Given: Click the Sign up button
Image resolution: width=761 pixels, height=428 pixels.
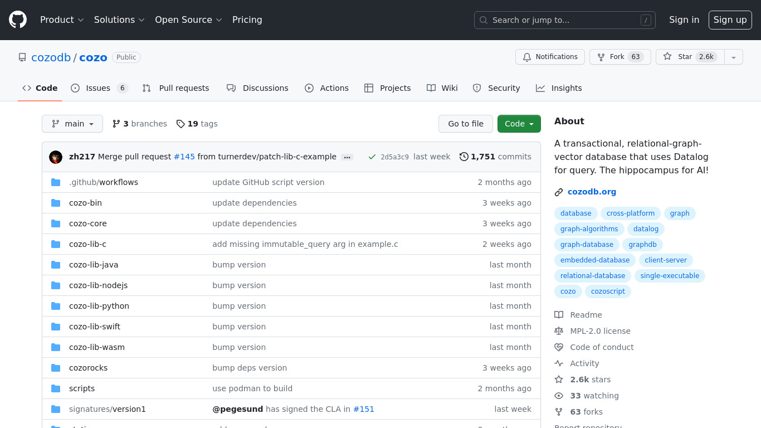Looking at the screenshot, I should click(x=730, y=20).
